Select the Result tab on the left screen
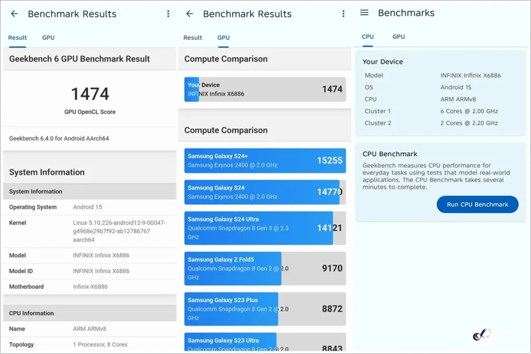 tap(18, 38)
